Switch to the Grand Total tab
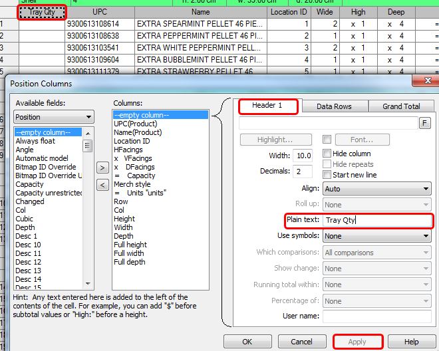The height and width of the screenshot is (351, 439). click(x=401, y=106)
